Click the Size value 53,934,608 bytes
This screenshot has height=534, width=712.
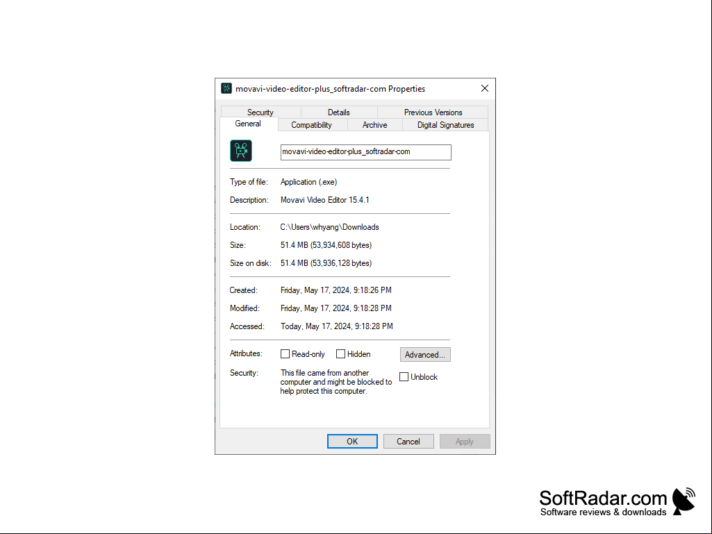click(x=326, y=245)
